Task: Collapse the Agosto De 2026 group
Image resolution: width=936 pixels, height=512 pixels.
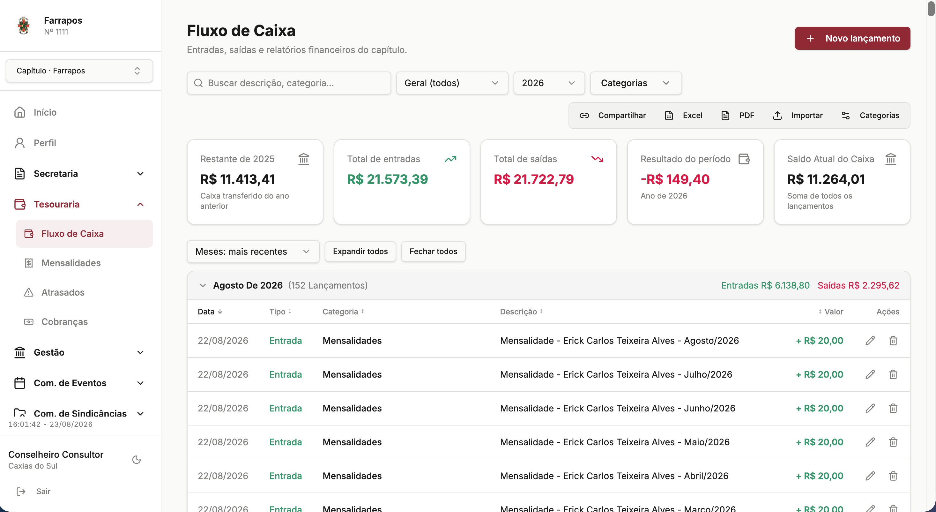Action: [203, 285]
